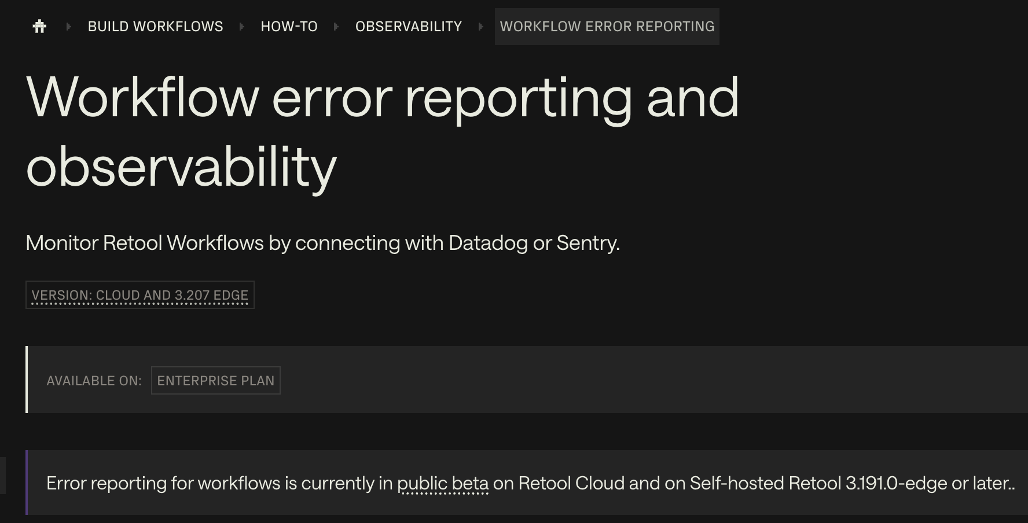Go to the How-To breadcrumb
This screenshot has height=523, width=1028.
click(289, 27)
